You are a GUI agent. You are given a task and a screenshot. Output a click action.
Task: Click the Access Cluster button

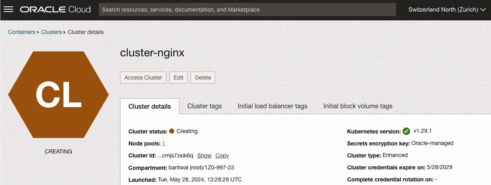pyautogui.click(x=143, y=78)
